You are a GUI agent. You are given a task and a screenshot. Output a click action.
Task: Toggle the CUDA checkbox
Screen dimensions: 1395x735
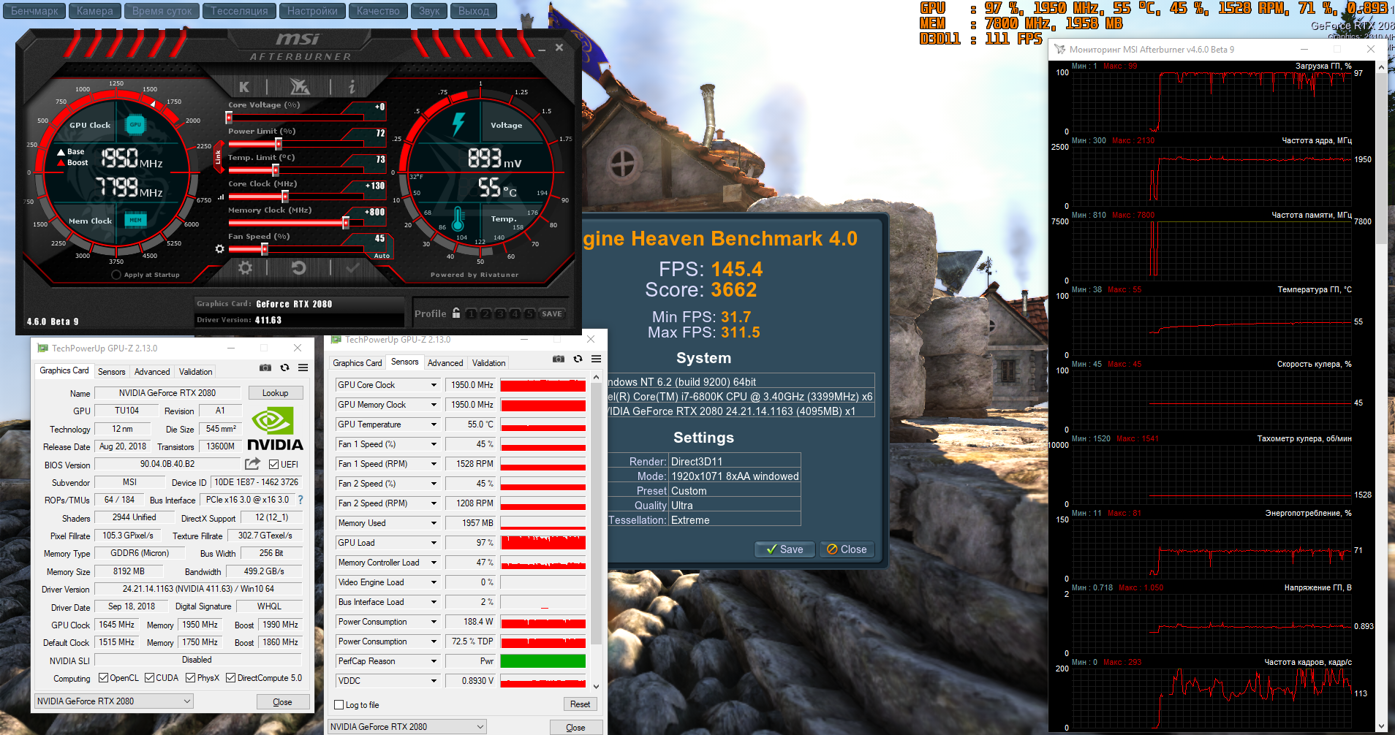[149, 678]
